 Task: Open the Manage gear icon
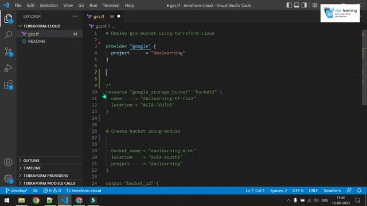point(8,179)
